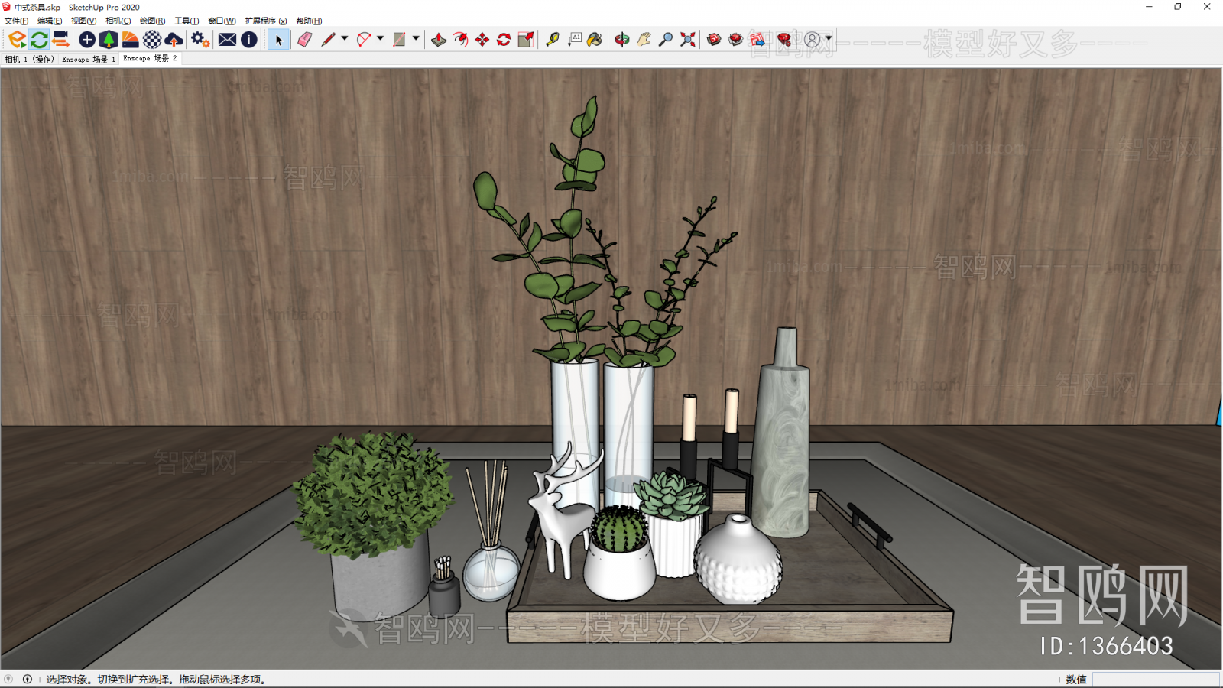Click the measurements 数值 input box
Screen dimensions: 1223x688
pos(1156,679)
